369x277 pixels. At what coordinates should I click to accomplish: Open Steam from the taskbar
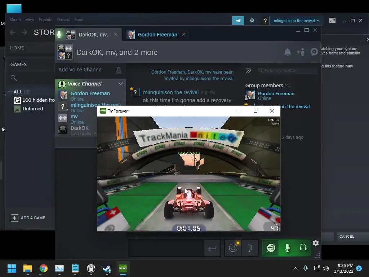pos(107,268)
